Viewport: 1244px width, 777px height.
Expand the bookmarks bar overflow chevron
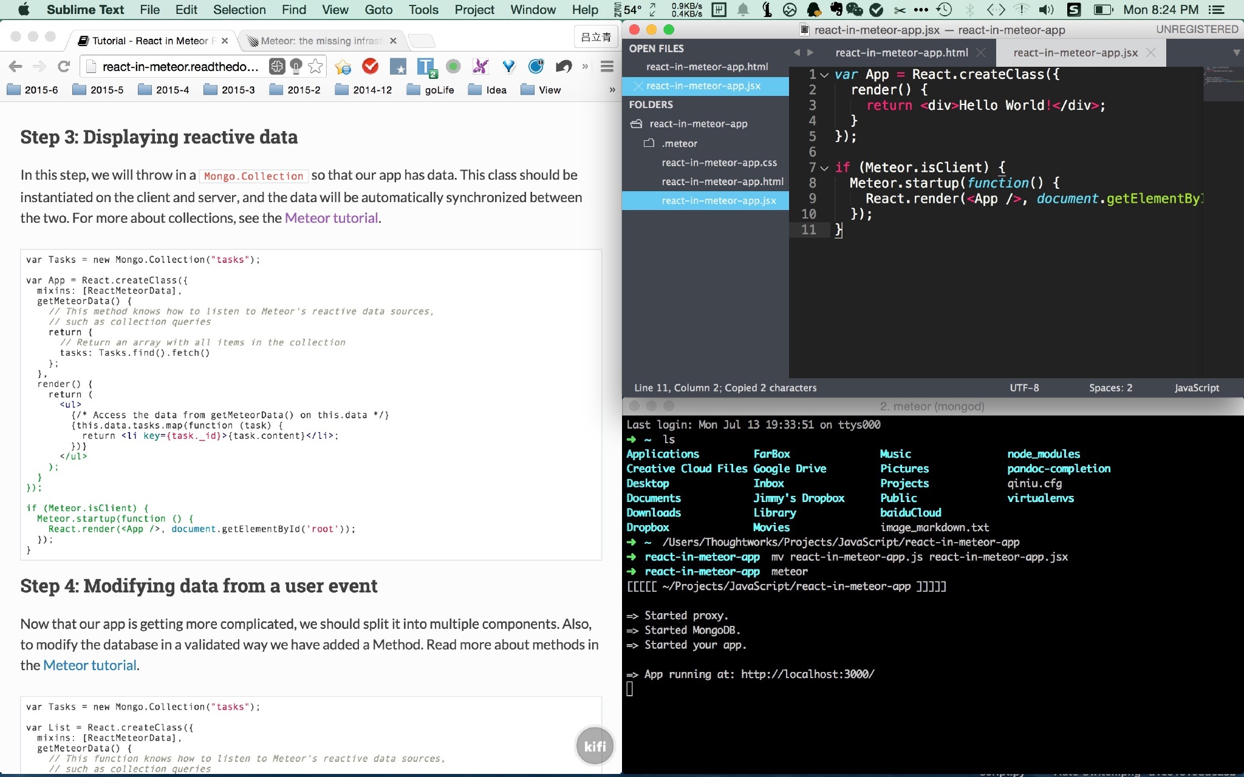[612, 90]
